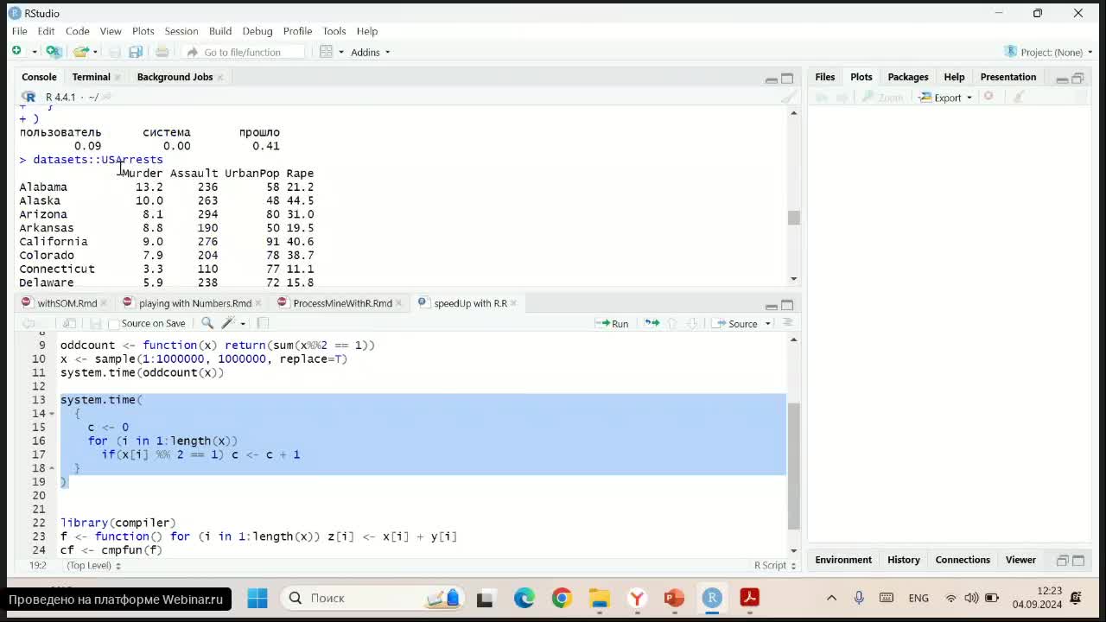Click the Export button in Plots pane
Image resolution: width=1106 pixels, height=622 pixels.
click(941, 98)
